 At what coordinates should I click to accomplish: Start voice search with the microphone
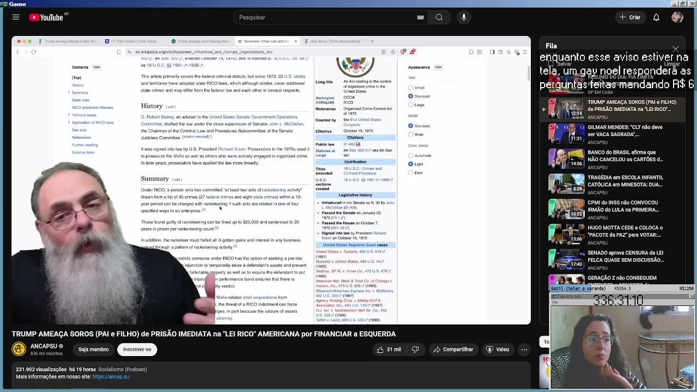tap(464, 17)
